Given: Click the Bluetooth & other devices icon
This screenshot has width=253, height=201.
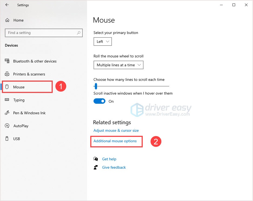Looking at the screenshot, I should pos(7,61).
